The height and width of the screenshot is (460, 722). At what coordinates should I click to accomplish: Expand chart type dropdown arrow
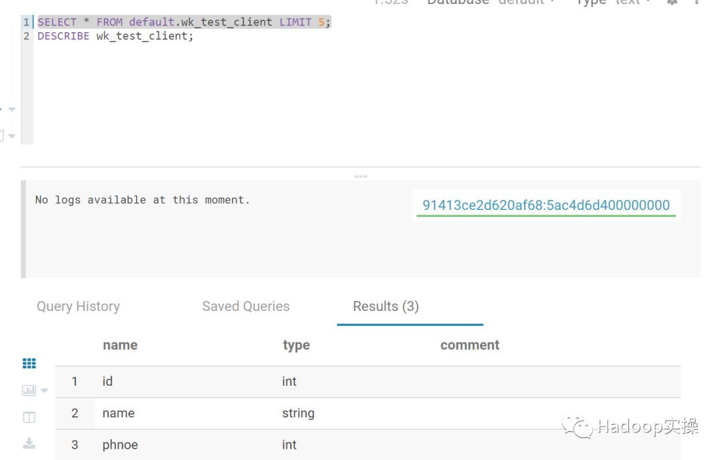[44, 390]
